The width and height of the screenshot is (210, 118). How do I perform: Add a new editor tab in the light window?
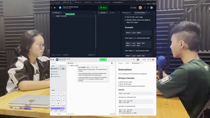(x=76, y=63)
